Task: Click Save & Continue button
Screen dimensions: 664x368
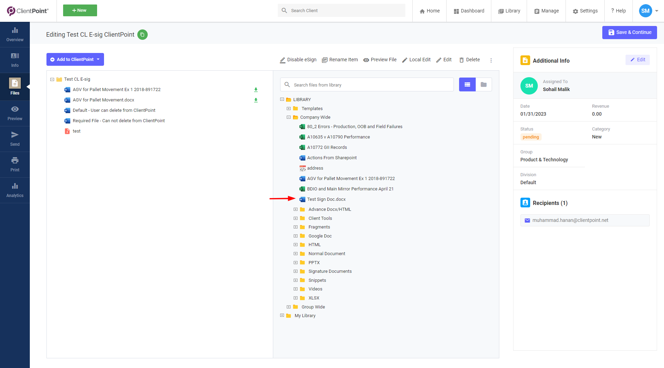Action: [x=629, y=32]
